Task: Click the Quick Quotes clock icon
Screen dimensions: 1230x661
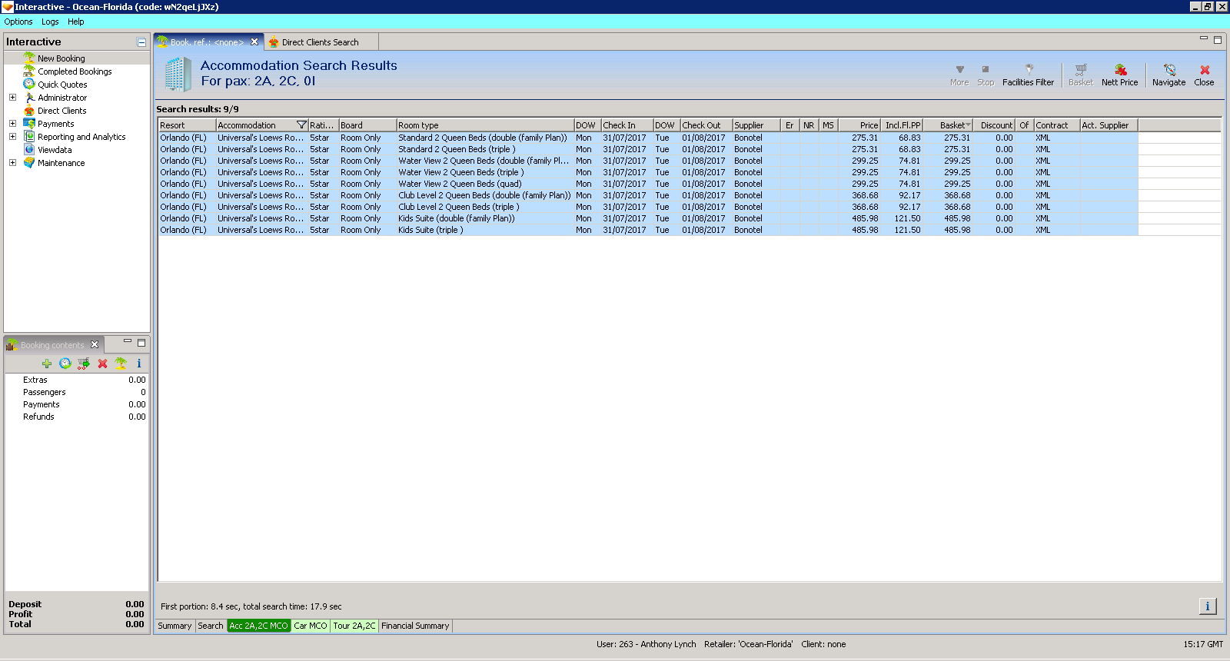Action: tap(29, 84)
